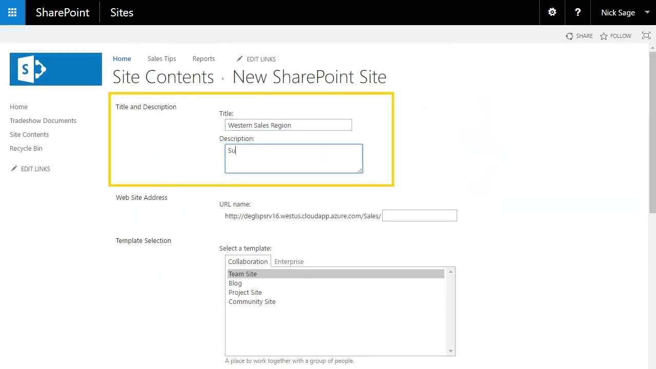Open the SharePoint settings gear

click(552, 12)
